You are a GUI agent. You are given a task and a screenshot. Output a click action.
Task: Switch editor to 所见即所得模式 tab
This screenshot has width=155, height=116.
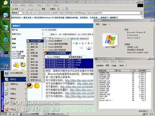(76, 57)
